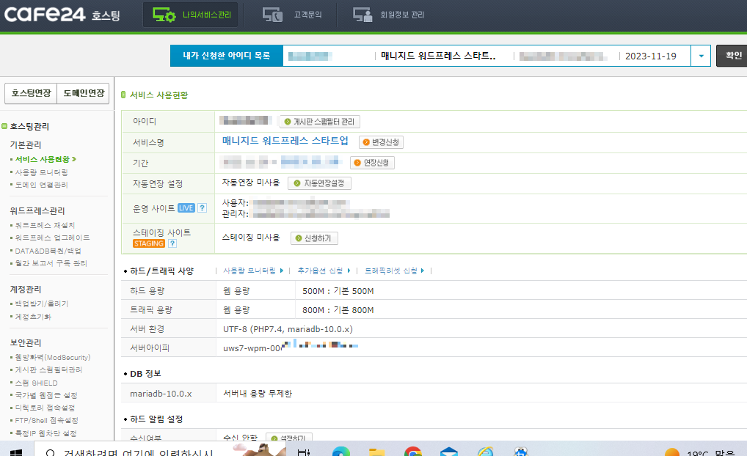Open Internet Explorer from the taskbar
This screenshot has width=747, height=456.
point(484,452)
